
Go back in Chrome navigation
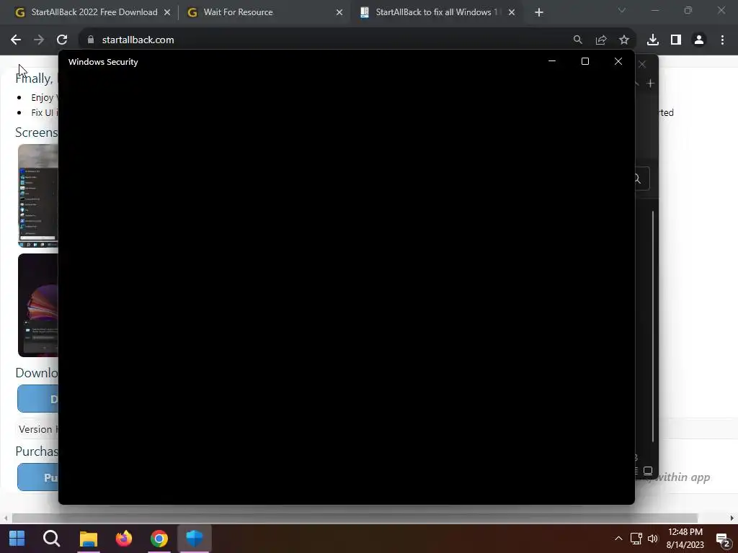coord(16,40)
